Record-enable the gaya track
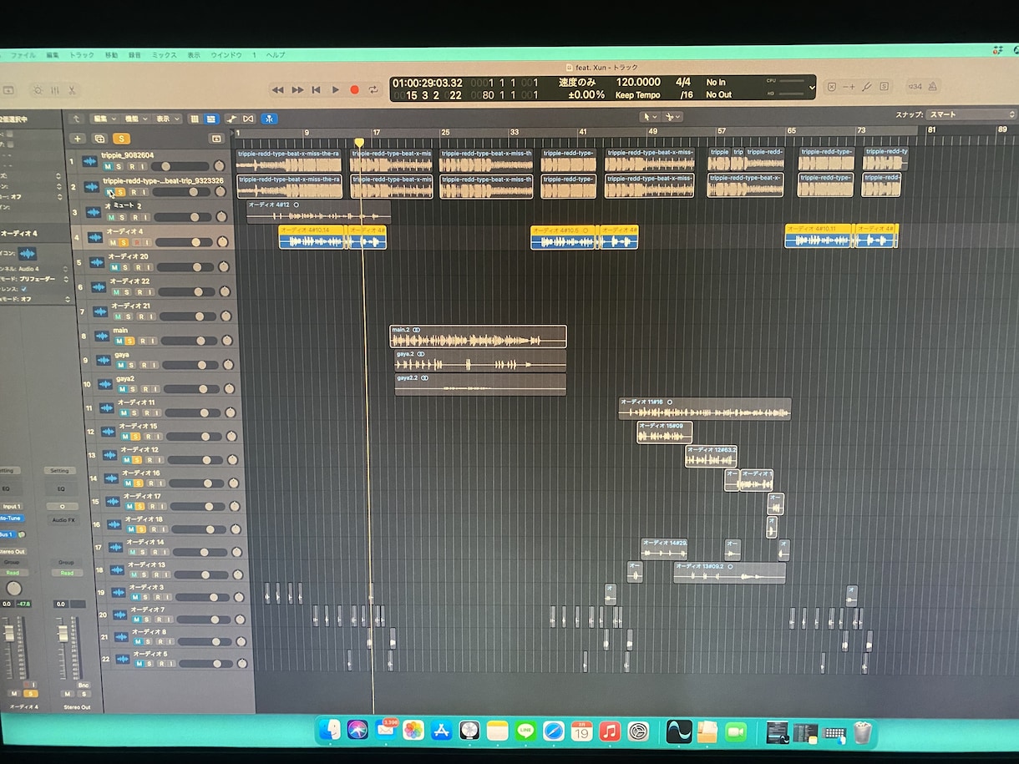1019x764 pixels. coord(144,365)
